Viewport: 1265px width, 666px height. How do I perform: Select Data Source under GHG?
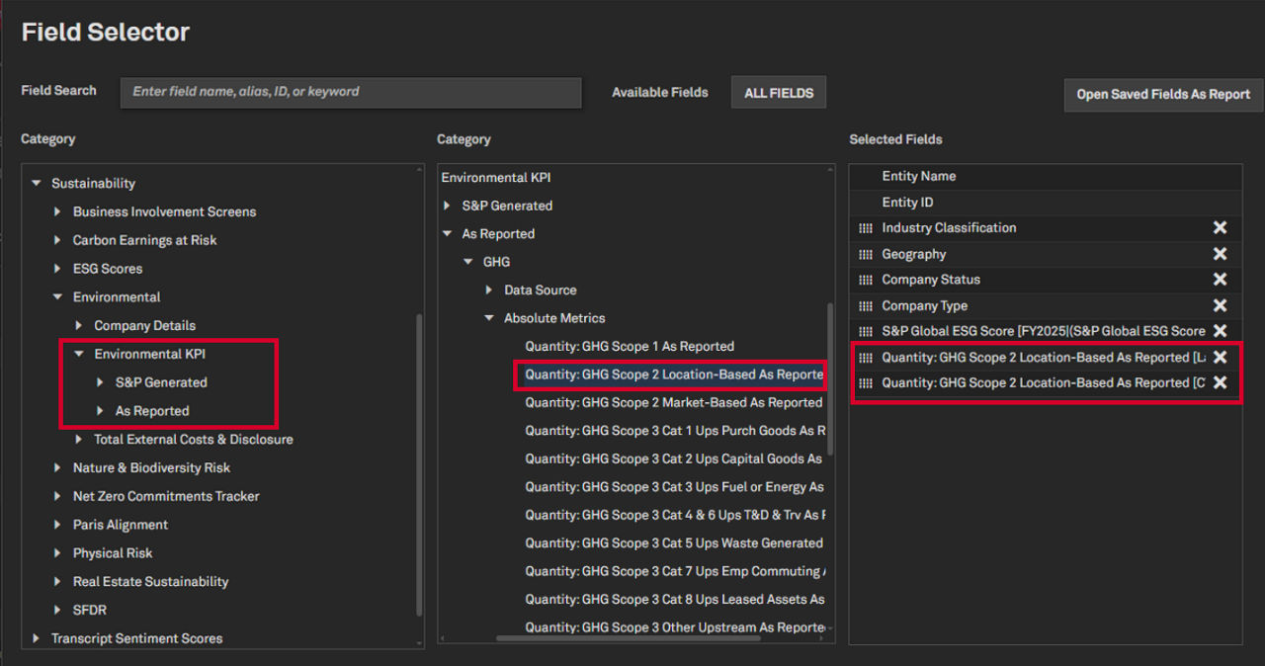click(541, 290)
